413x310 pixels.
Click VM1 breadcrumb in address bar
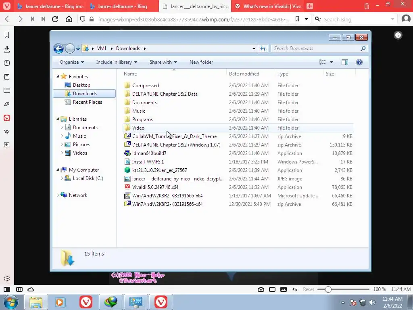click(x=102, y=48)
